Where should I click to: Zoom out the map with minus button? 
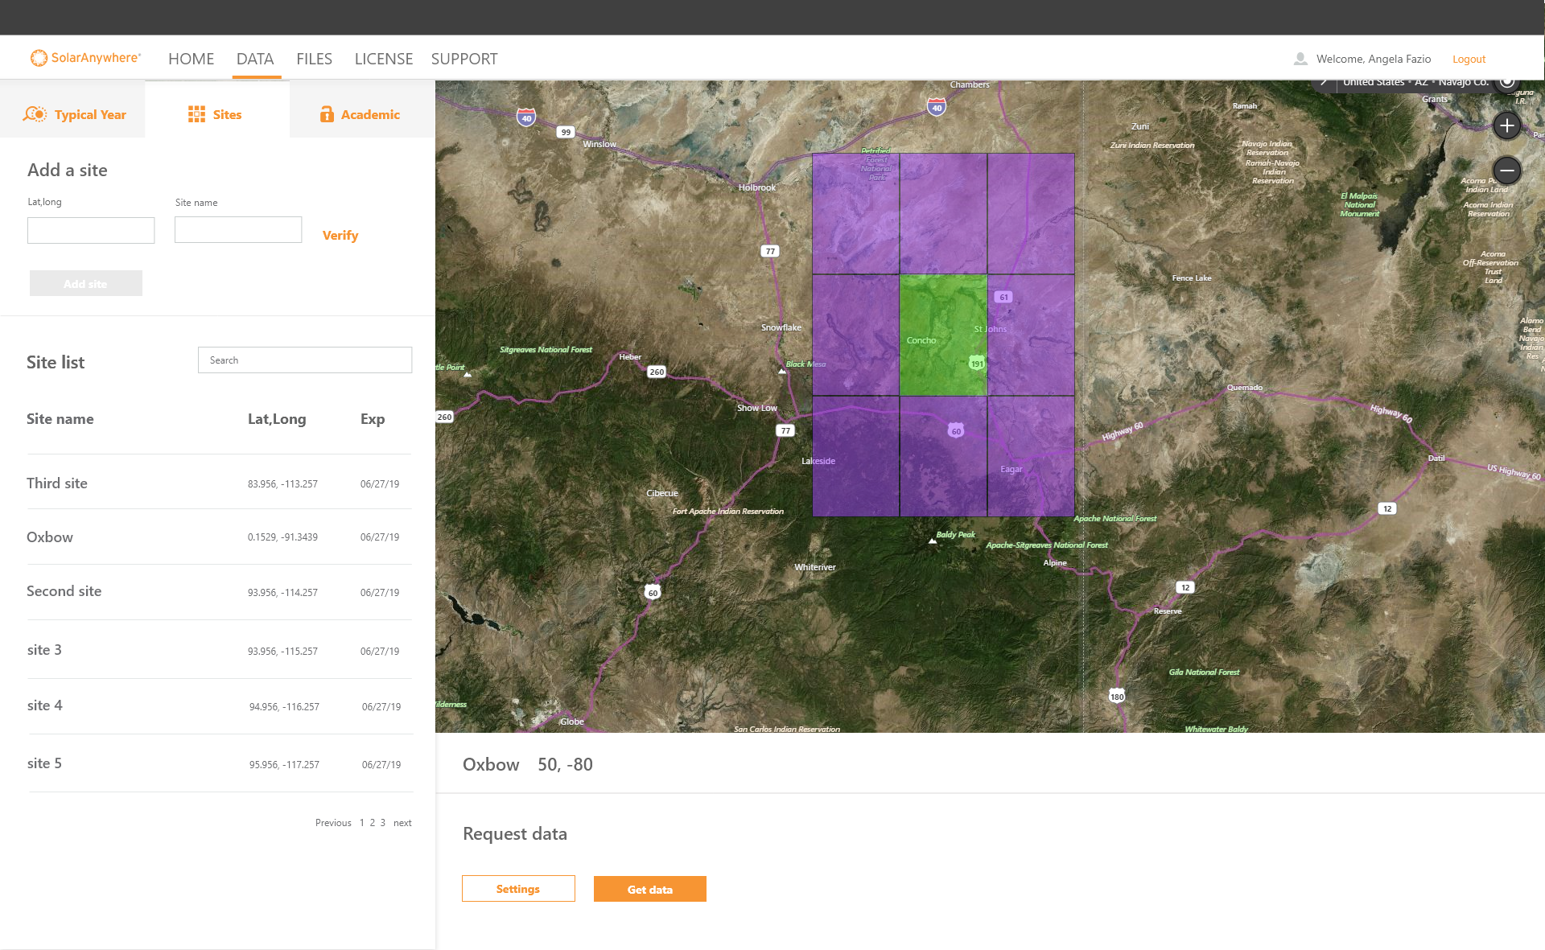[1506, 171]
